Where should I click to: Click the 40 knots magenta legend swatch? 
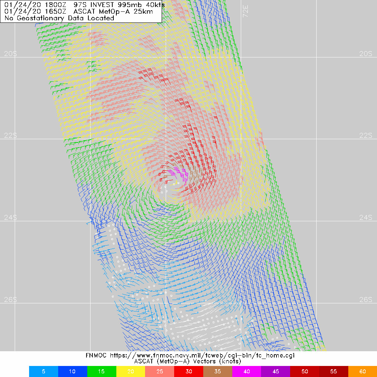pyautogui.click(x=247, y=371)
